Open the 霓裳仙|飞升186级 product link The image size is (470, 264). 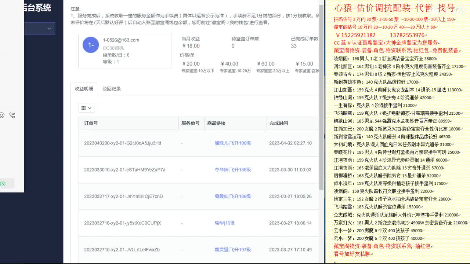click(233, 197)
